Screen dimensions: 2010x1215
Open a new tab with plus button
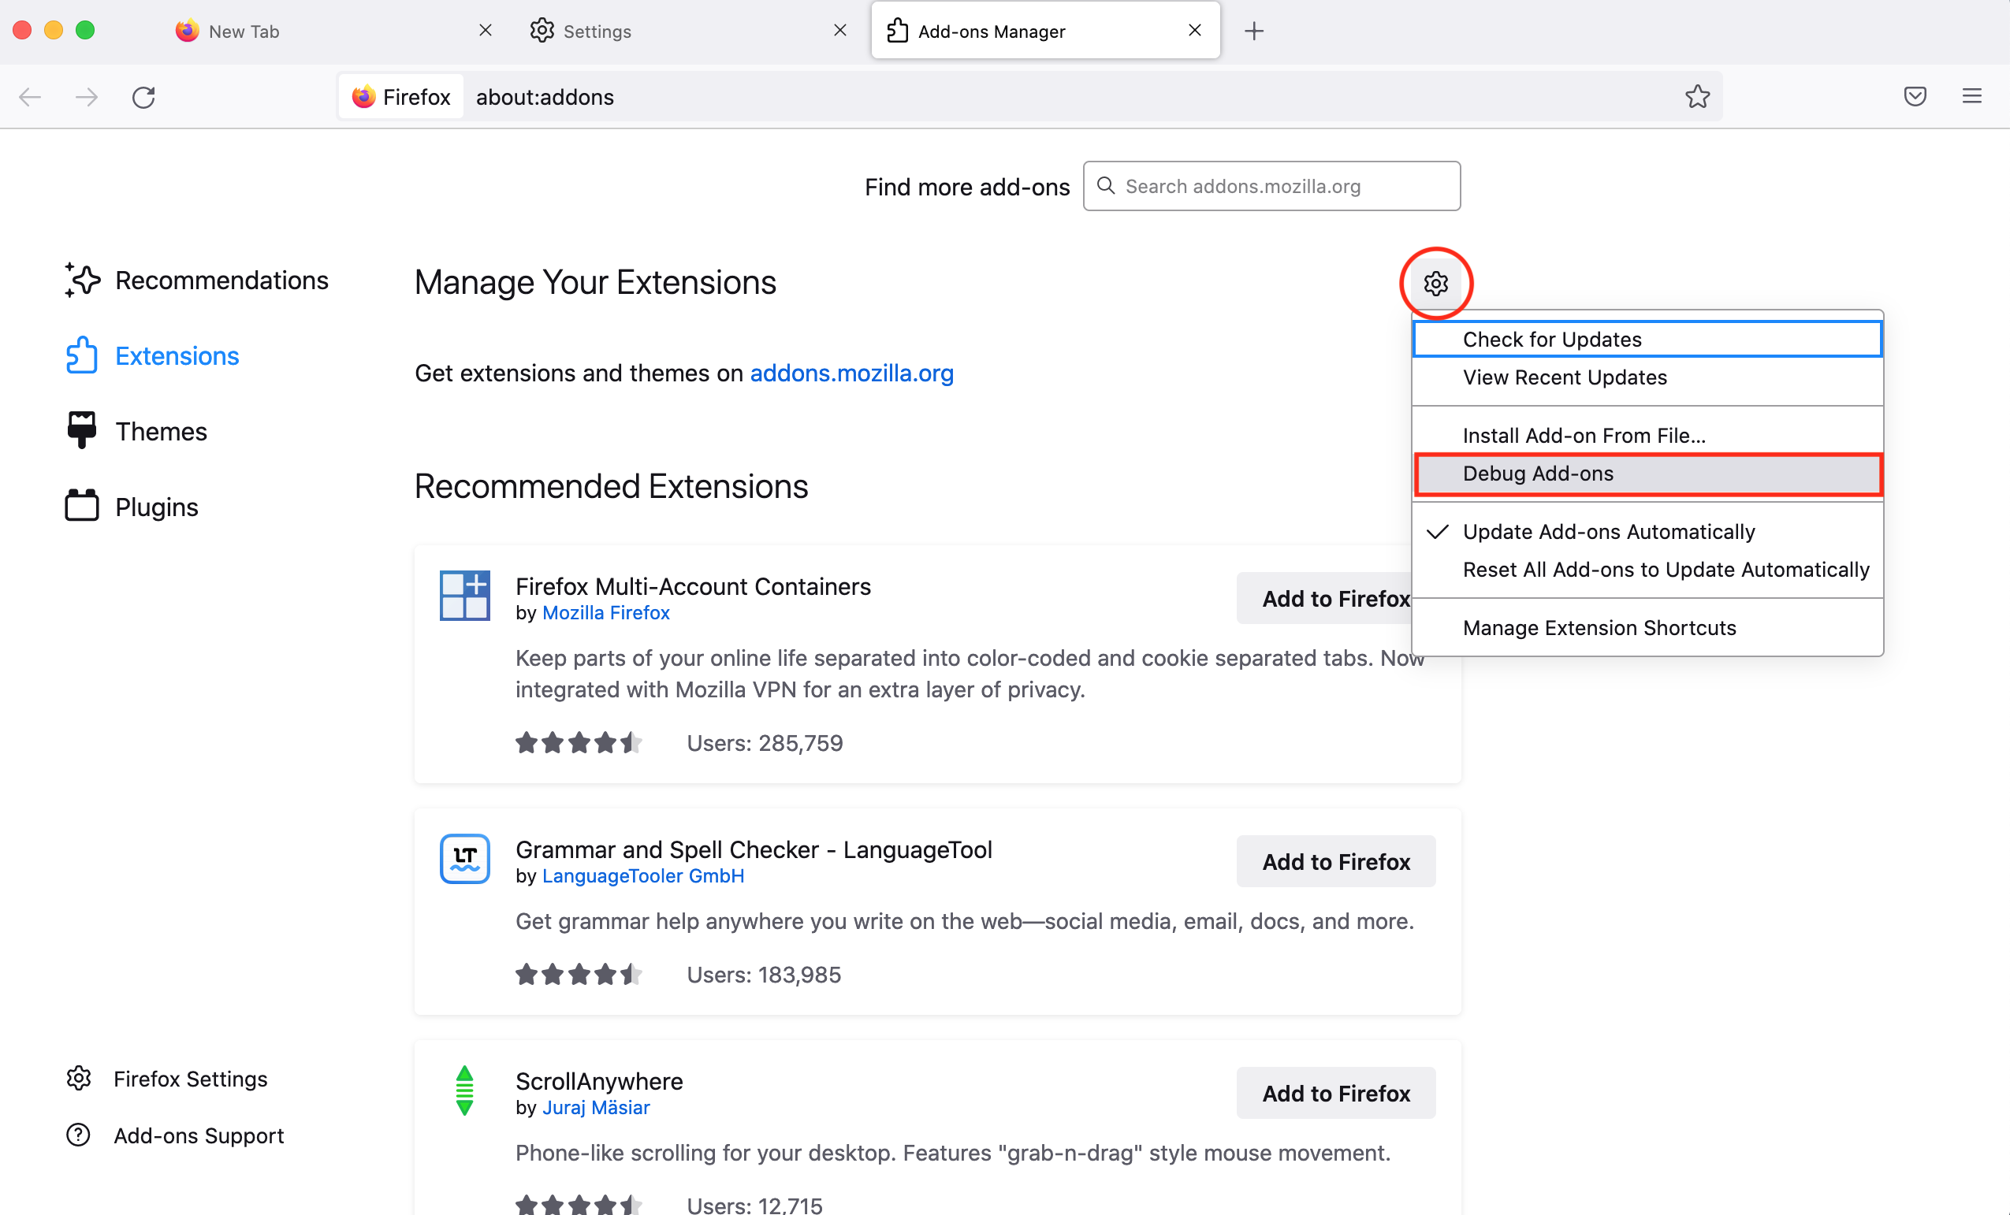pos(1254,31)
